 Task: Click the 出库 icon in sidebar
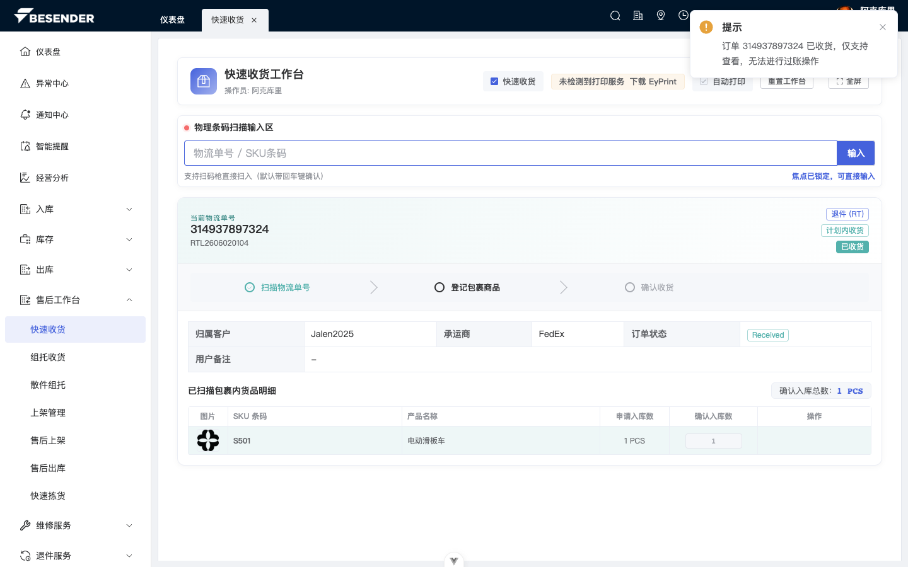[25, 270]
